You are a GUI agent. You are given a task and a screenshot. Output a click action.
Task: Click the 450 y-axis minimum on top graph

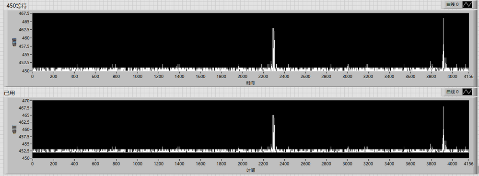26,70
